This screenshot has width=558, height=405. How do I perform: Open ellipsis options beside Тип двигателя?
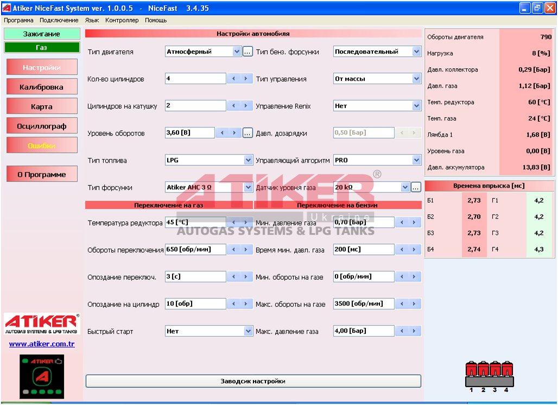click(248, 52)
